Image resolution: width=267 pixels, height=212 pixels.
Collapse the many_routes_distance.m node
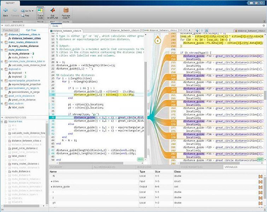coord(2,42)
